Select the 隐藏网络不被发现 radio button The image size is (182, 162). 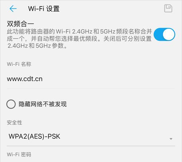coord(11,104)
